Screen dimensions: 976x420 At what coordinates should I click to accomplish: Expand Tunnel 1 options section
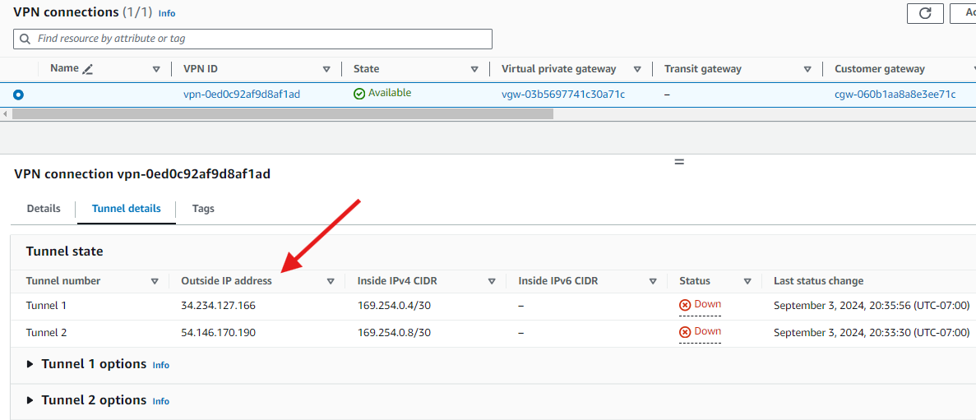(x=30, y=364)
